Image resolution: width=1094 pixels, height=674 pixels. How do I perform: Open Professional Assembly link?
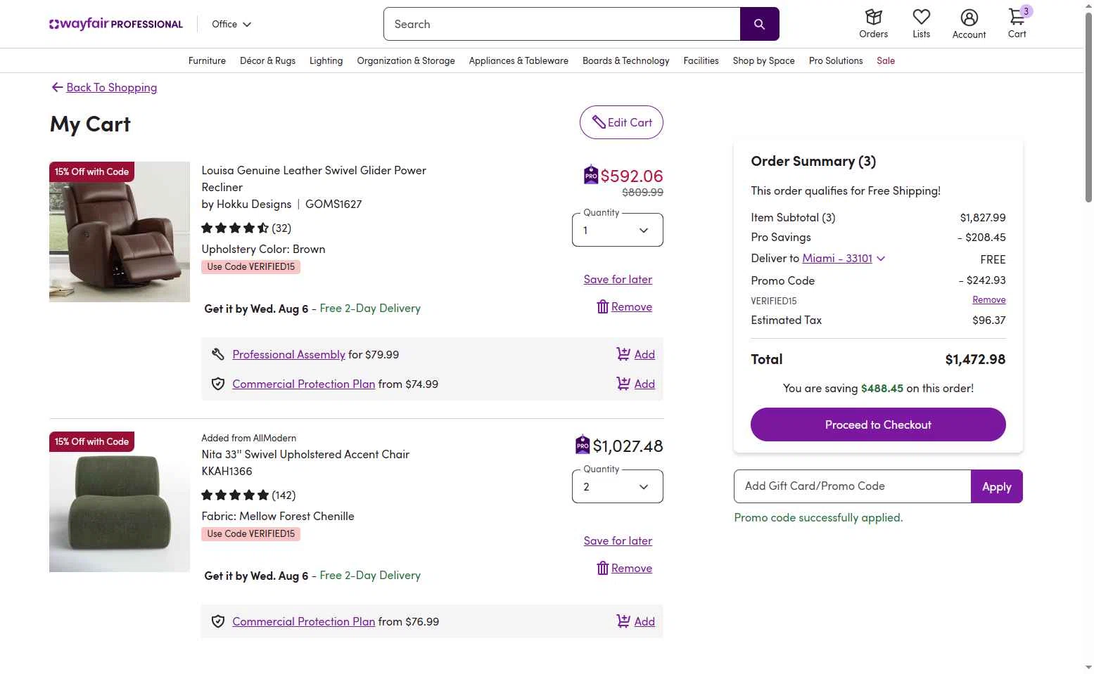tap(288, 354)
